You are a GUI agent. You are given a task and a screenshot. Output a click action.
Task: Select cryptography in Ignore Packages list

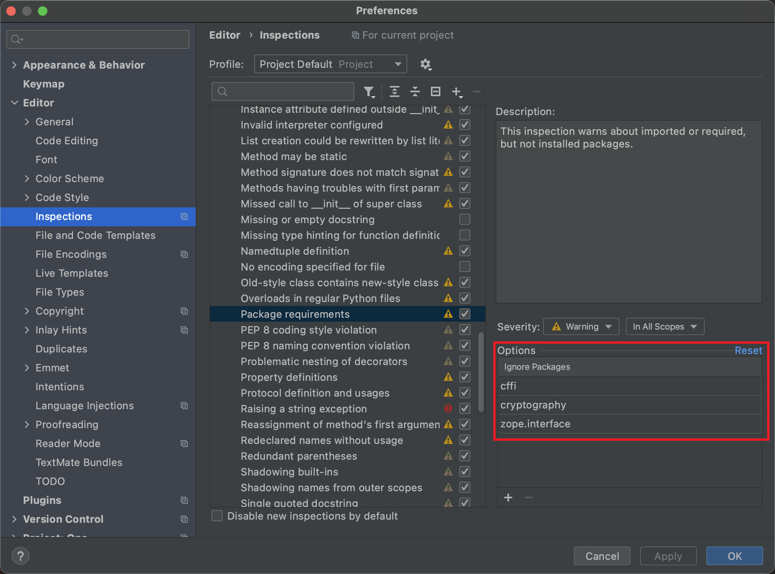click(629, 405)
